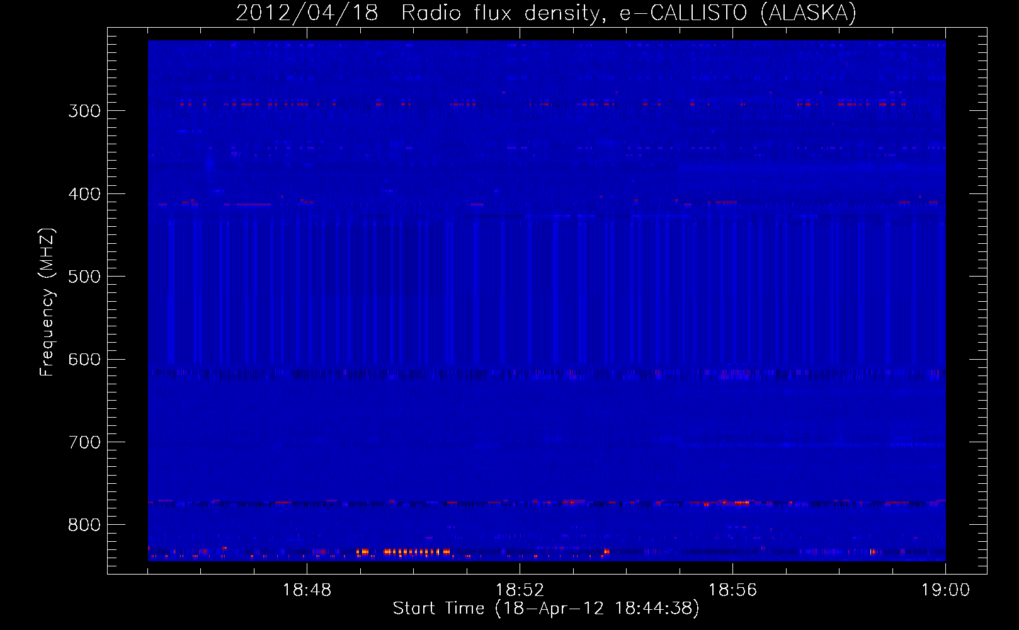Click the 300 frequency tick label
Viewport: 1019px width, 630px height.
(x=84, y=111)
